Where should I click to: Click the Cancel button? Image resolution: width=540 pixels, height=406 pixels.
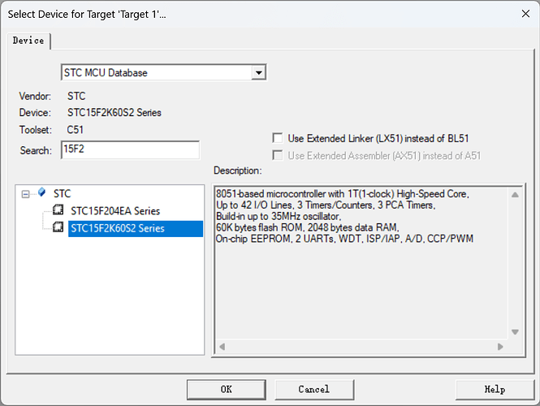314,390
